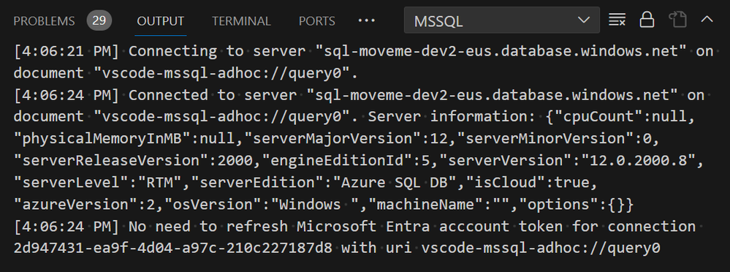The width and height of the screenshot is (730, 272).
Task: Open the PORTS tab
Action: coord(316,21)
